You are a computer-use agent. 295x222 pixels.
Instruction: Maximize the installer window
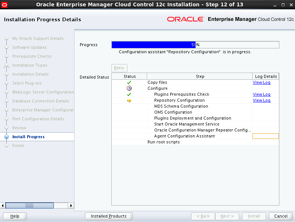(x=283, y=5)
